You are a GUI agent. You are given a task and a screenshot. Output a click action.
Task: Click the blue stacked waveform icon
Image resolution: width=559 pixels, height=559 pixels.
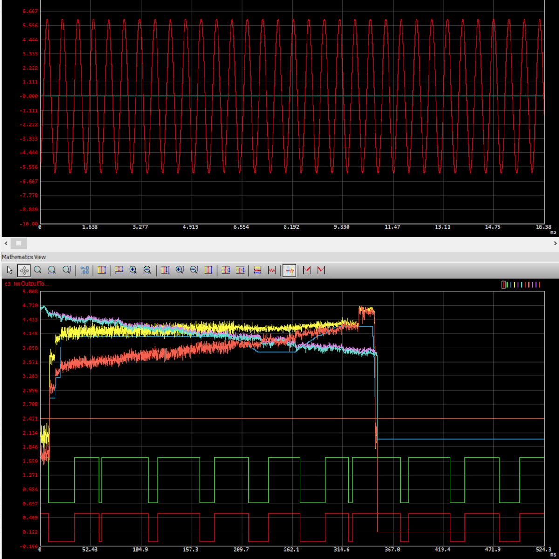[258, 270]
